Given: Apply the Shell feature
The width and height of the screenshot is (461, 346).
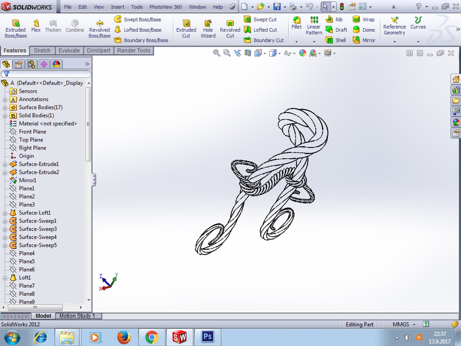Looking at the screenshot, I should point(336,40).
